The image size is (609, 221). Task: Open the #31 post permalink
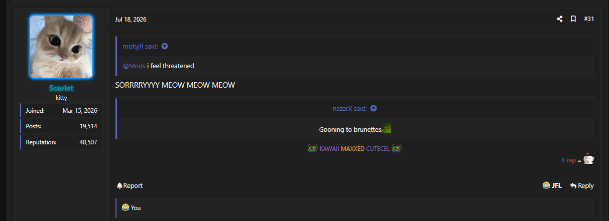click(589, 19)
